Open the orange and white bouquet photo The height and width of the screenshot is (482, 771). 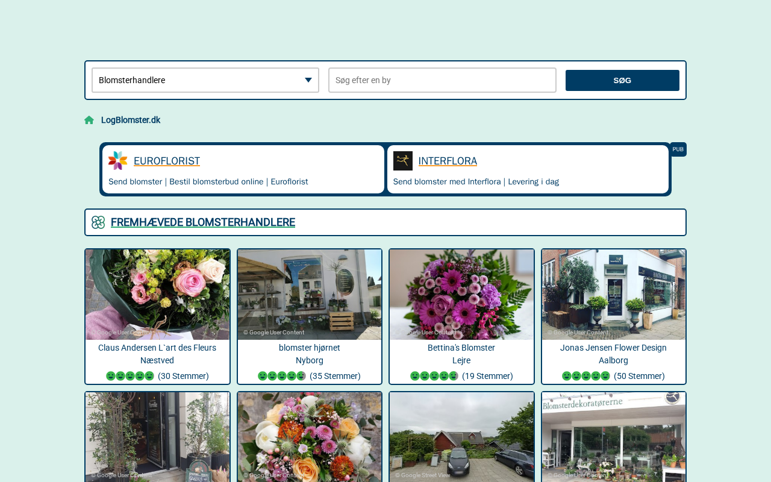310,437
